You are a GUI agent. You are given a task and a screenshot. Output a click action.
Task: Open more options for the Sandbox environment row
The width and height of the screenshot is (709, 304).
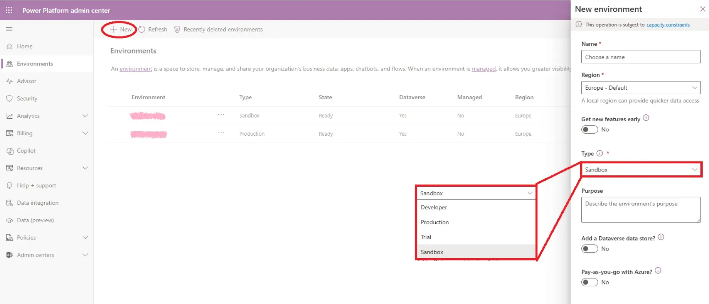[x=221, y=115]
